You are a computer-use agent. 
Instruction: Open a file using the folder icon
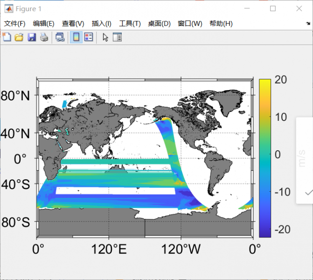19,37
